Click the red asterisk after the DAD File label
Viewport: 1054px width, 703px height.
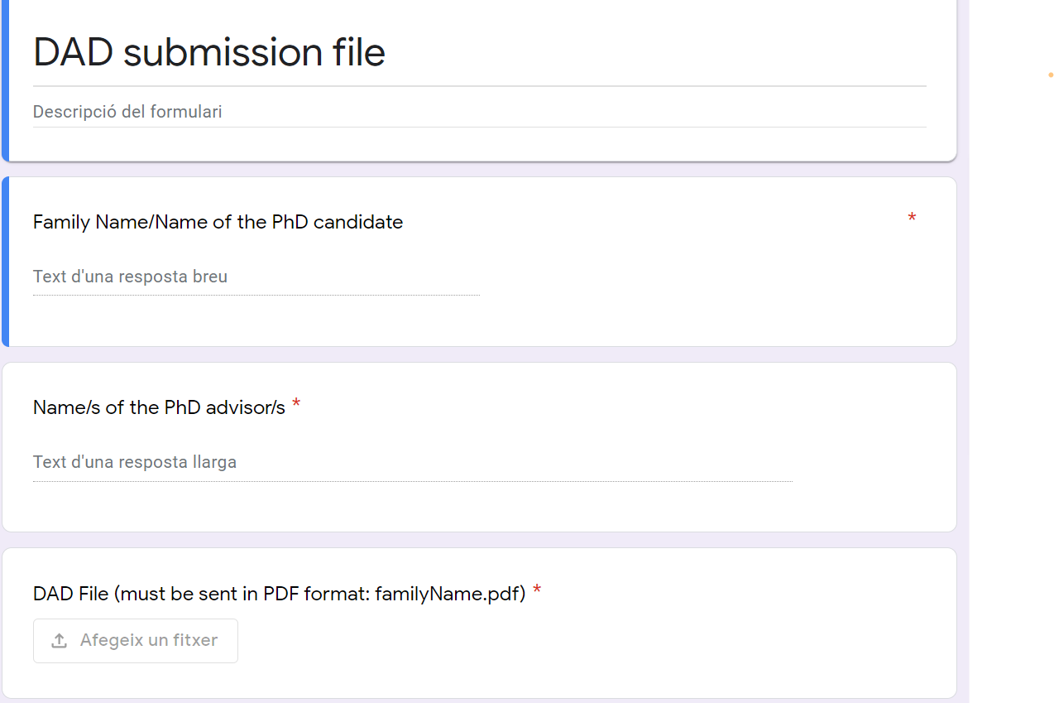coord(537,591)
